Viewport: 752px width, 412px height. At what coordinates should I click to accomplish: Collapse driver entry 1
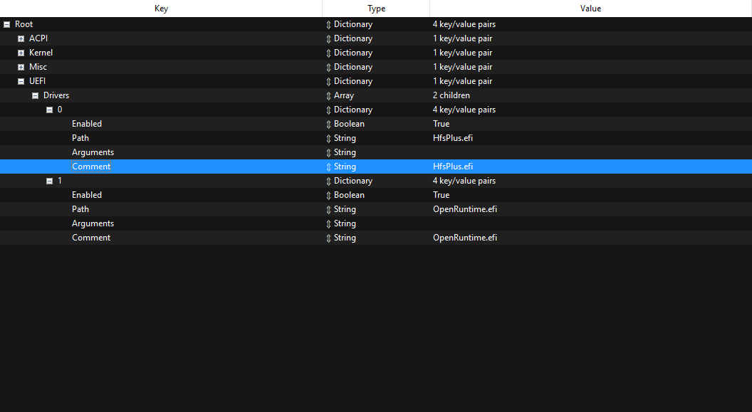[48, 180]
